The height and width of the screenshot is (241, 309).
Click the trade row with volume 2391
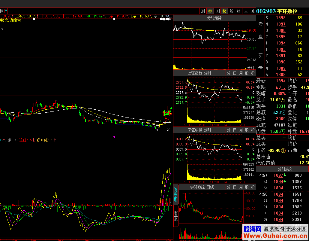pos(283,219)
